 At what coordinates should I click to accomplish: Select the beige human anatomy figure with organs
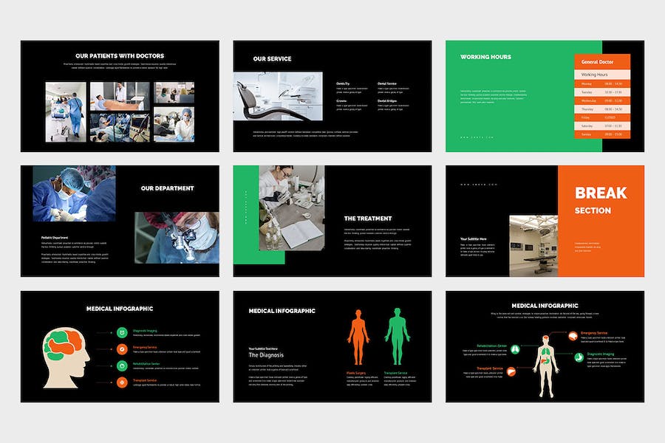coord(545,366)
